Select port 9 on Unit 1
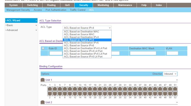 pos(70,89)
